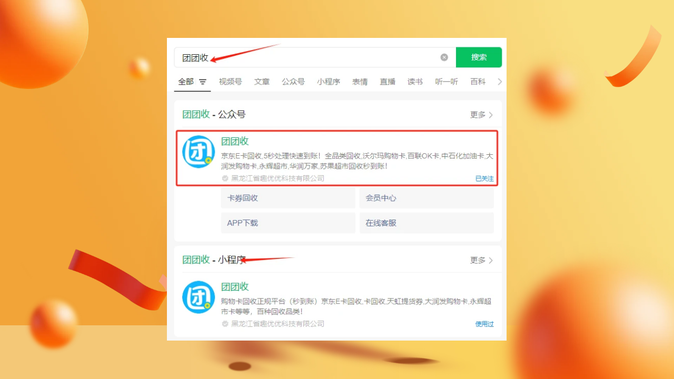Click the verified icon in the 小程序 result
This screenshot has height=379, width=674.
click(x=225, y=324)
